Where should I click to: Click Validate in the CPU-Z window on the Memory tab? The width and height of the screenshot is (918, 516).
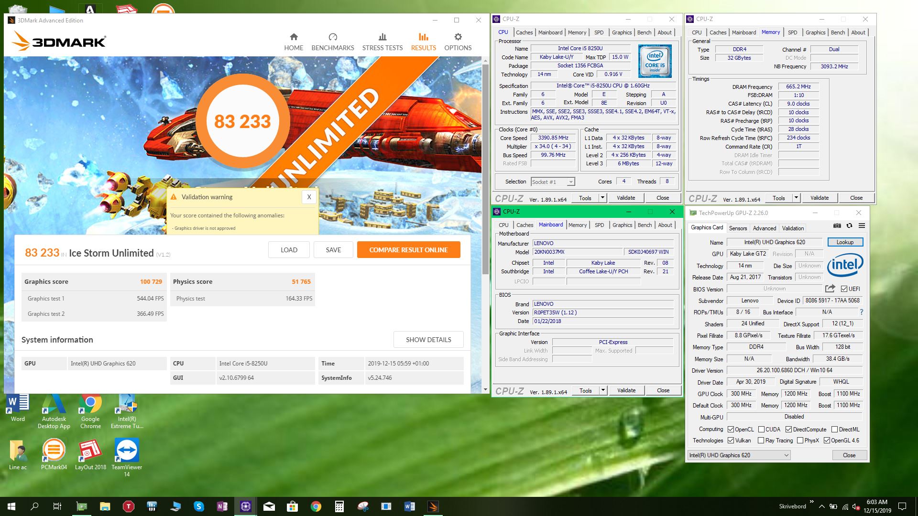(x=820, y=198)
